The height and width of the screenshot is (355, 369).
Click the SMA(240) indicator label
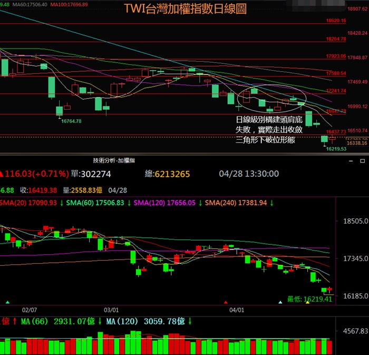[x=237, y=203]
